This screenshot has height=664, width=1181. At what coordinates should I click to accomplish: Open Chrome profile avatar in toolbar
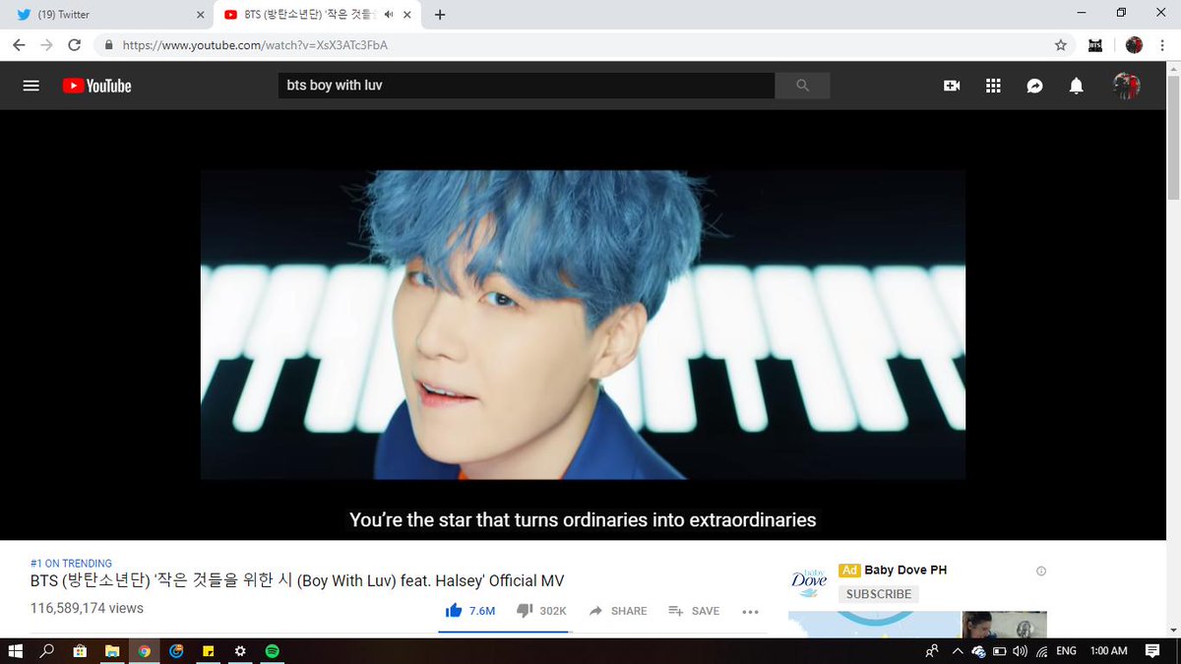click(1134, 44)
